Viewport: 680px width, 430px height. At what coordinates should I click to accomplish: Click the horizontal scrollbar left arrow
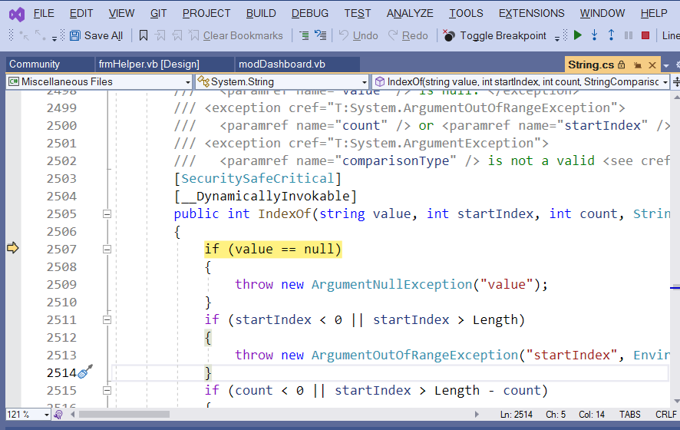pos(73,415)
